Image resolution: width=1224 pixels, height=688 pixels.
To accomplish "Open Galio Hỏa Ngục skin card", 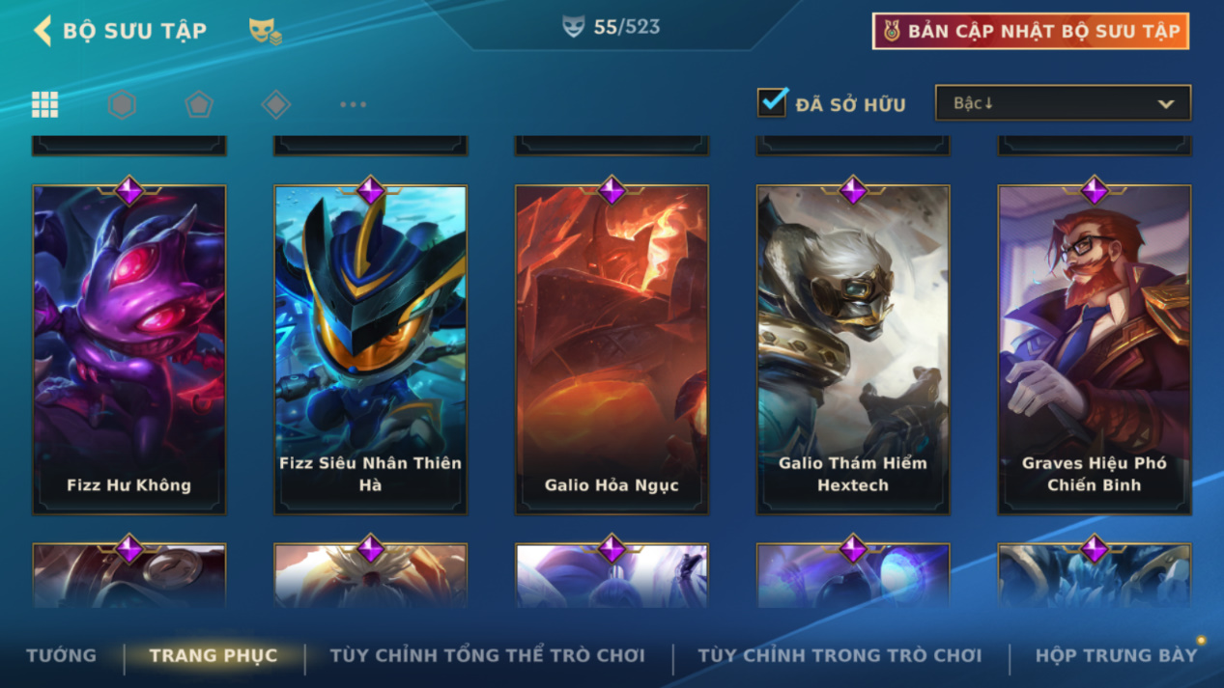I will [612, 349].
